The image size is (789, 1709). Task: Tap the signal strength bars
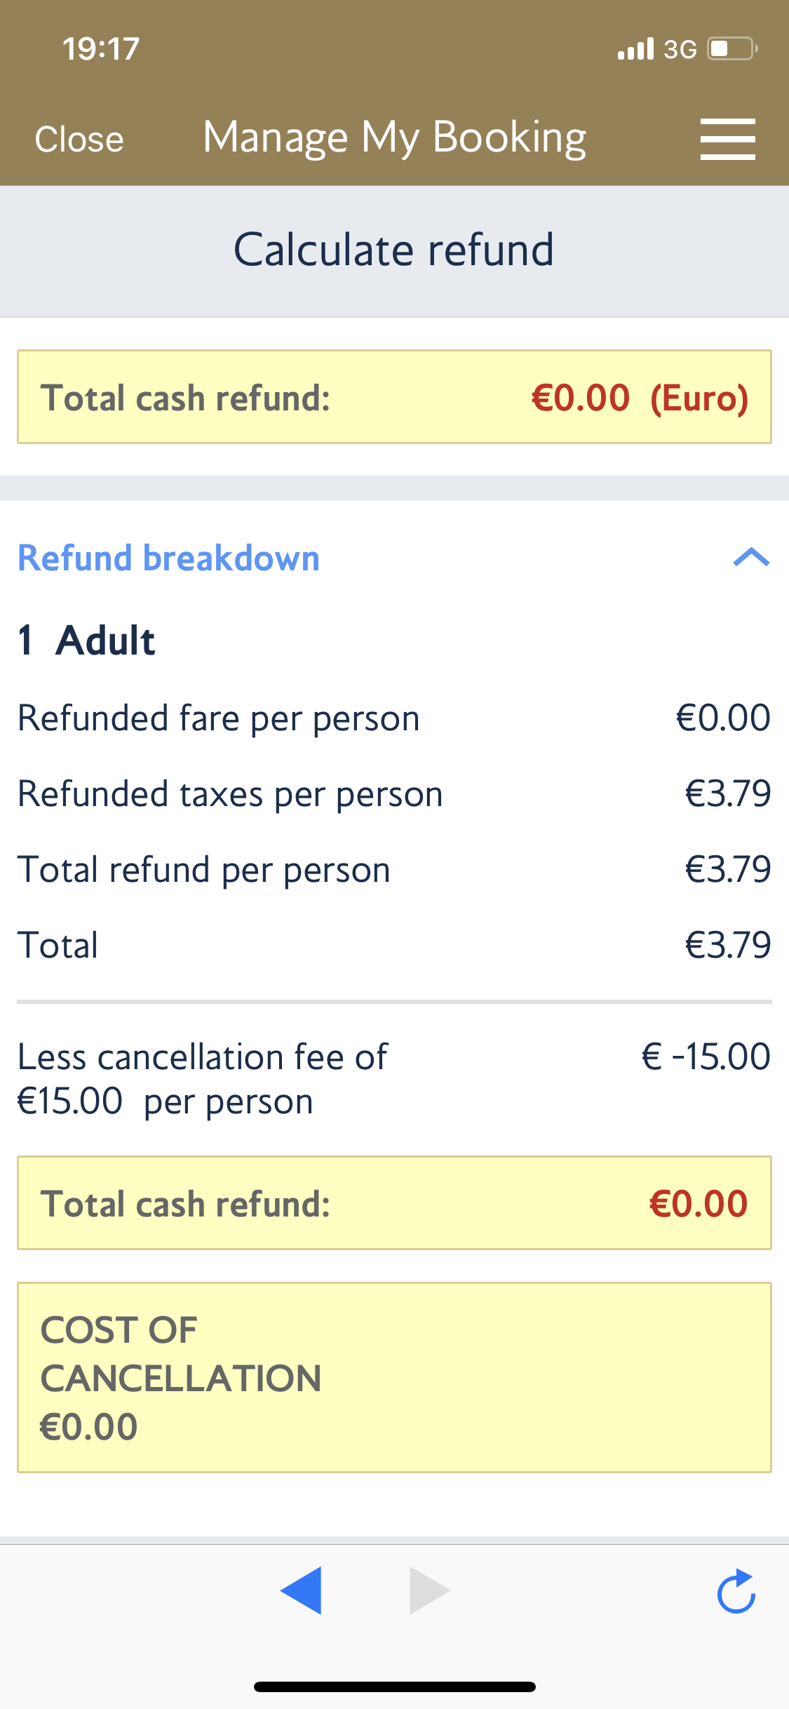(x=635, y=49)
